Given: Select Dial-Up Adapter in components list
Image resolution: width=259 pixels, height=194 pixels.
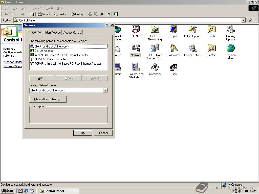Looking at the screenshot, I should pos(69,51).
